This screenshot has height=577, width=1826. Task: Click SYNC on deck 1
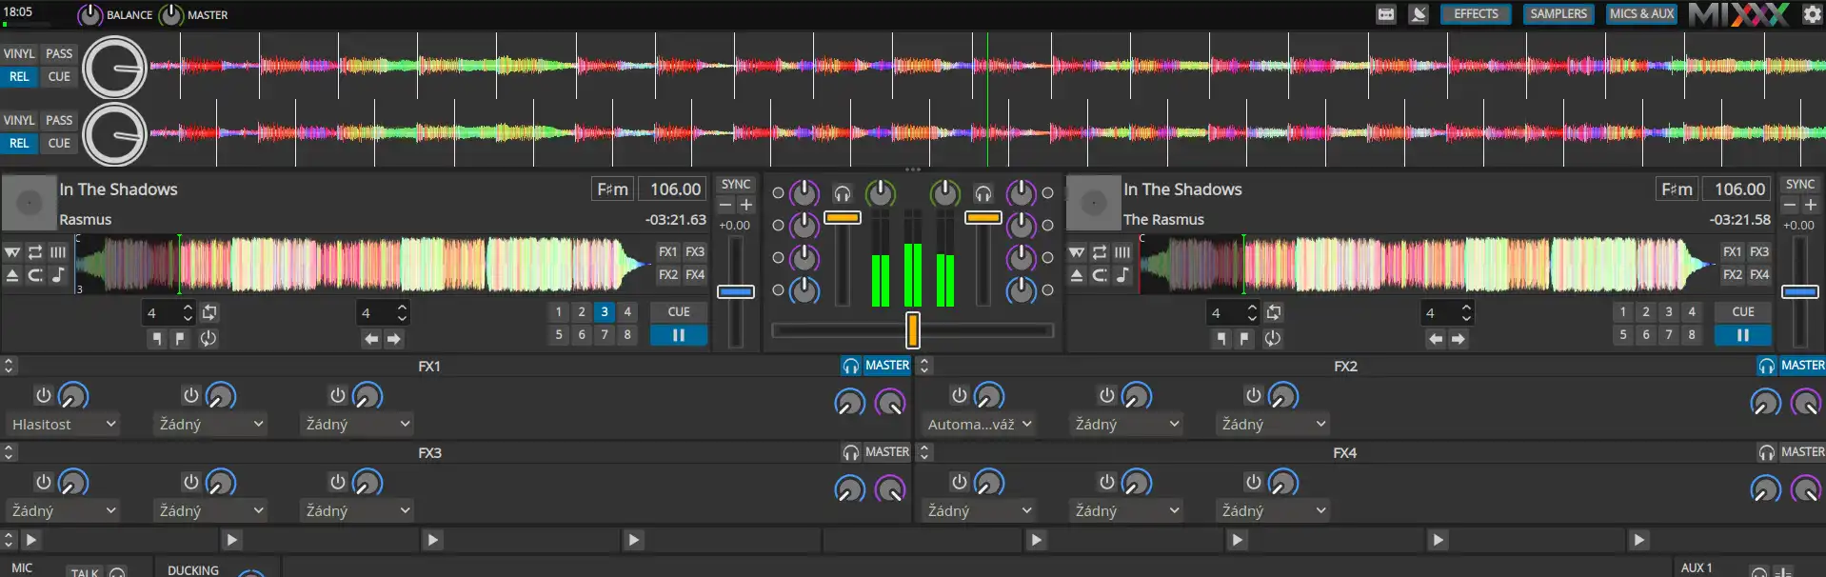tap(736, 185)
